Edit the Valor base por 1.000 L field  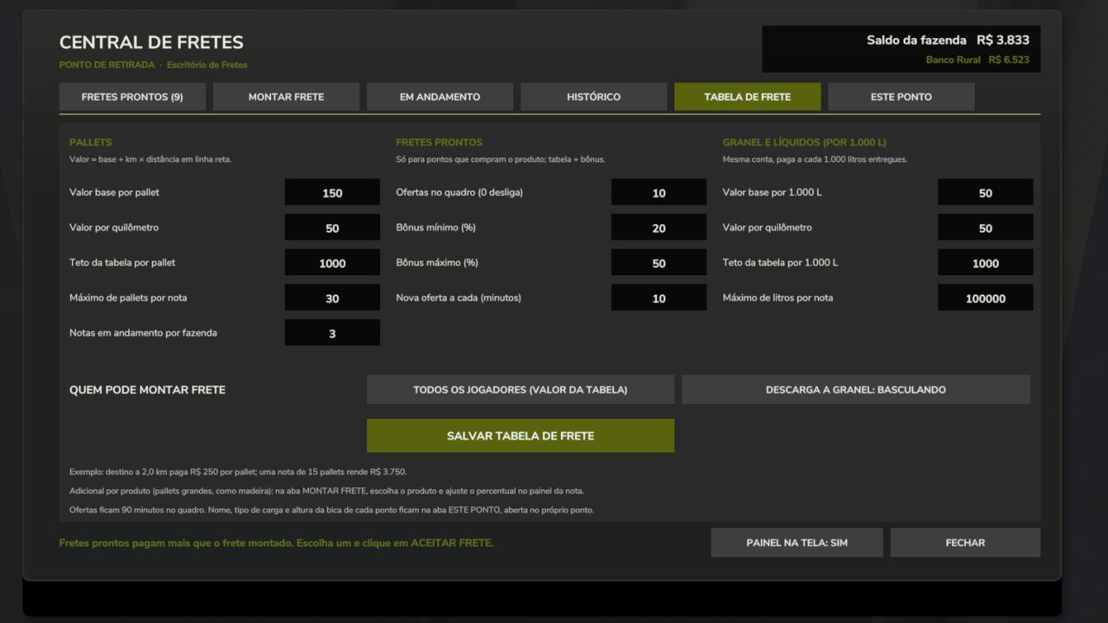coord(986,192)
